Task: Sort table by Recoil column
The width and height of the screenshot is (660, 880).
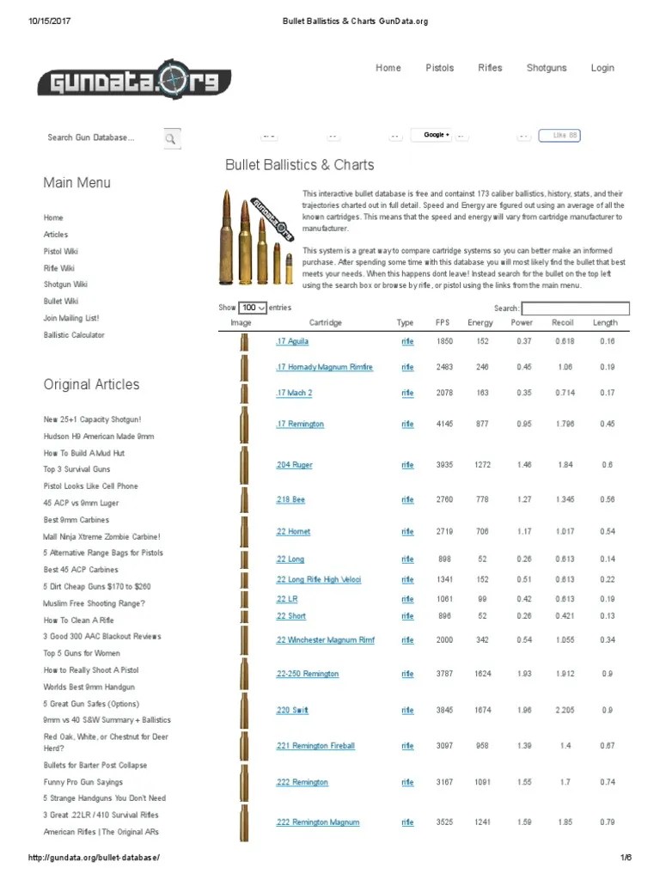Action: [562, 323]
